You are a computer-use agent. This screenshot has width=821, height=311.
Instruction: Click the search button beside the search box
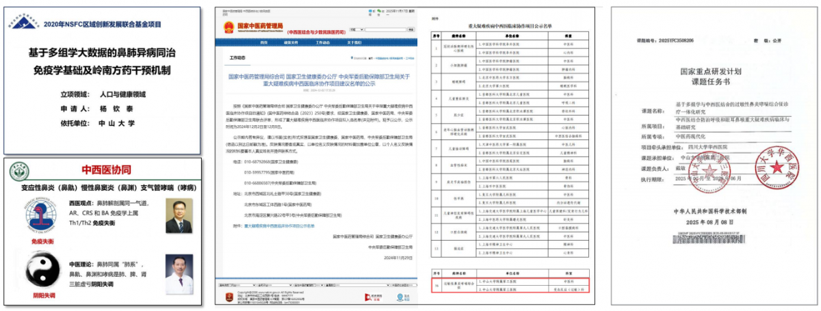click(x=411, y=29)
